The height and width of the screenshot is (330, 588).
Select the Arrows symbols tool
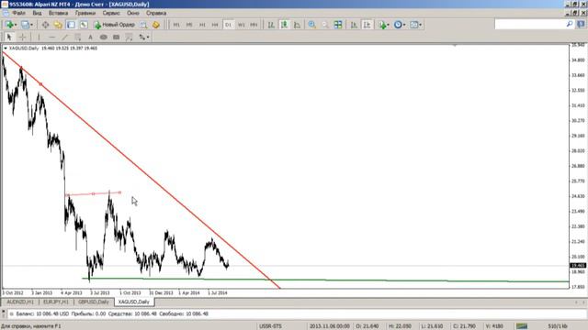click(142, 37)
